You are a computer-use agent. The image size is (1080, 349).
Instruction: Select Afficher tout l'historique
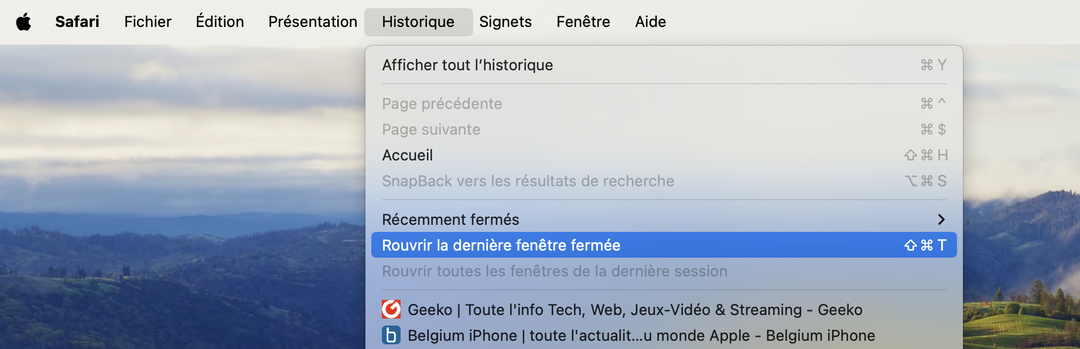tap(664, 65)
